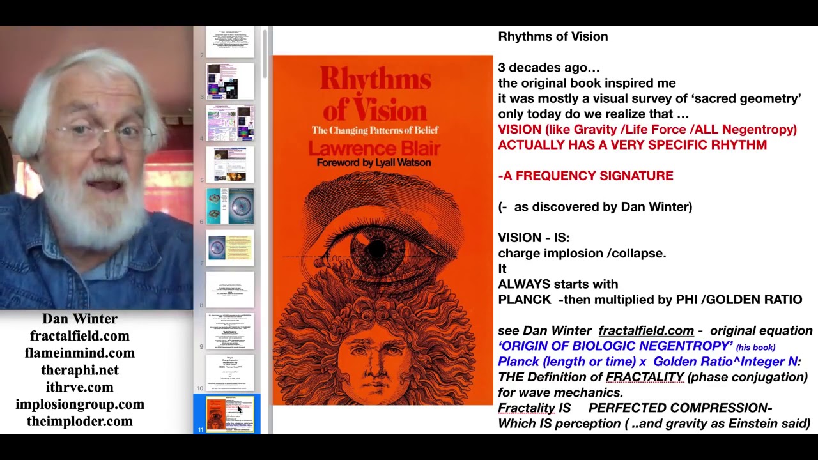The height and width of the screenshot is (460, 818).
Task: Click 'Which IS perception' last line
Action: click(x=654, y=424)
